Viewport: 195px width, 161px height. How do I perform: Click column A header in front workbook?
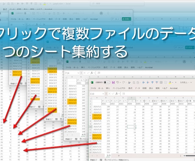[97, 97]
